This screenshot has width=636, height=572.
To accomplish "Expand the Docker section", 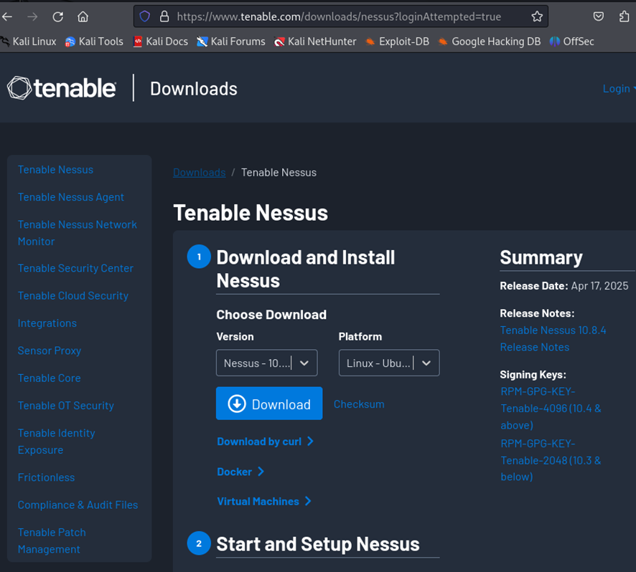I will pos(240,472).
